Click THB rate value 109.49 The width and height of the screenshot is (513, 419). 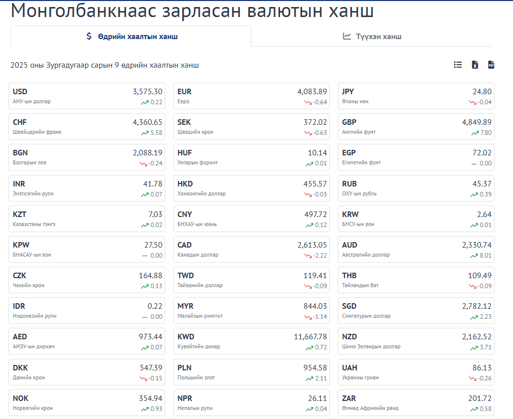pos(480,275)
